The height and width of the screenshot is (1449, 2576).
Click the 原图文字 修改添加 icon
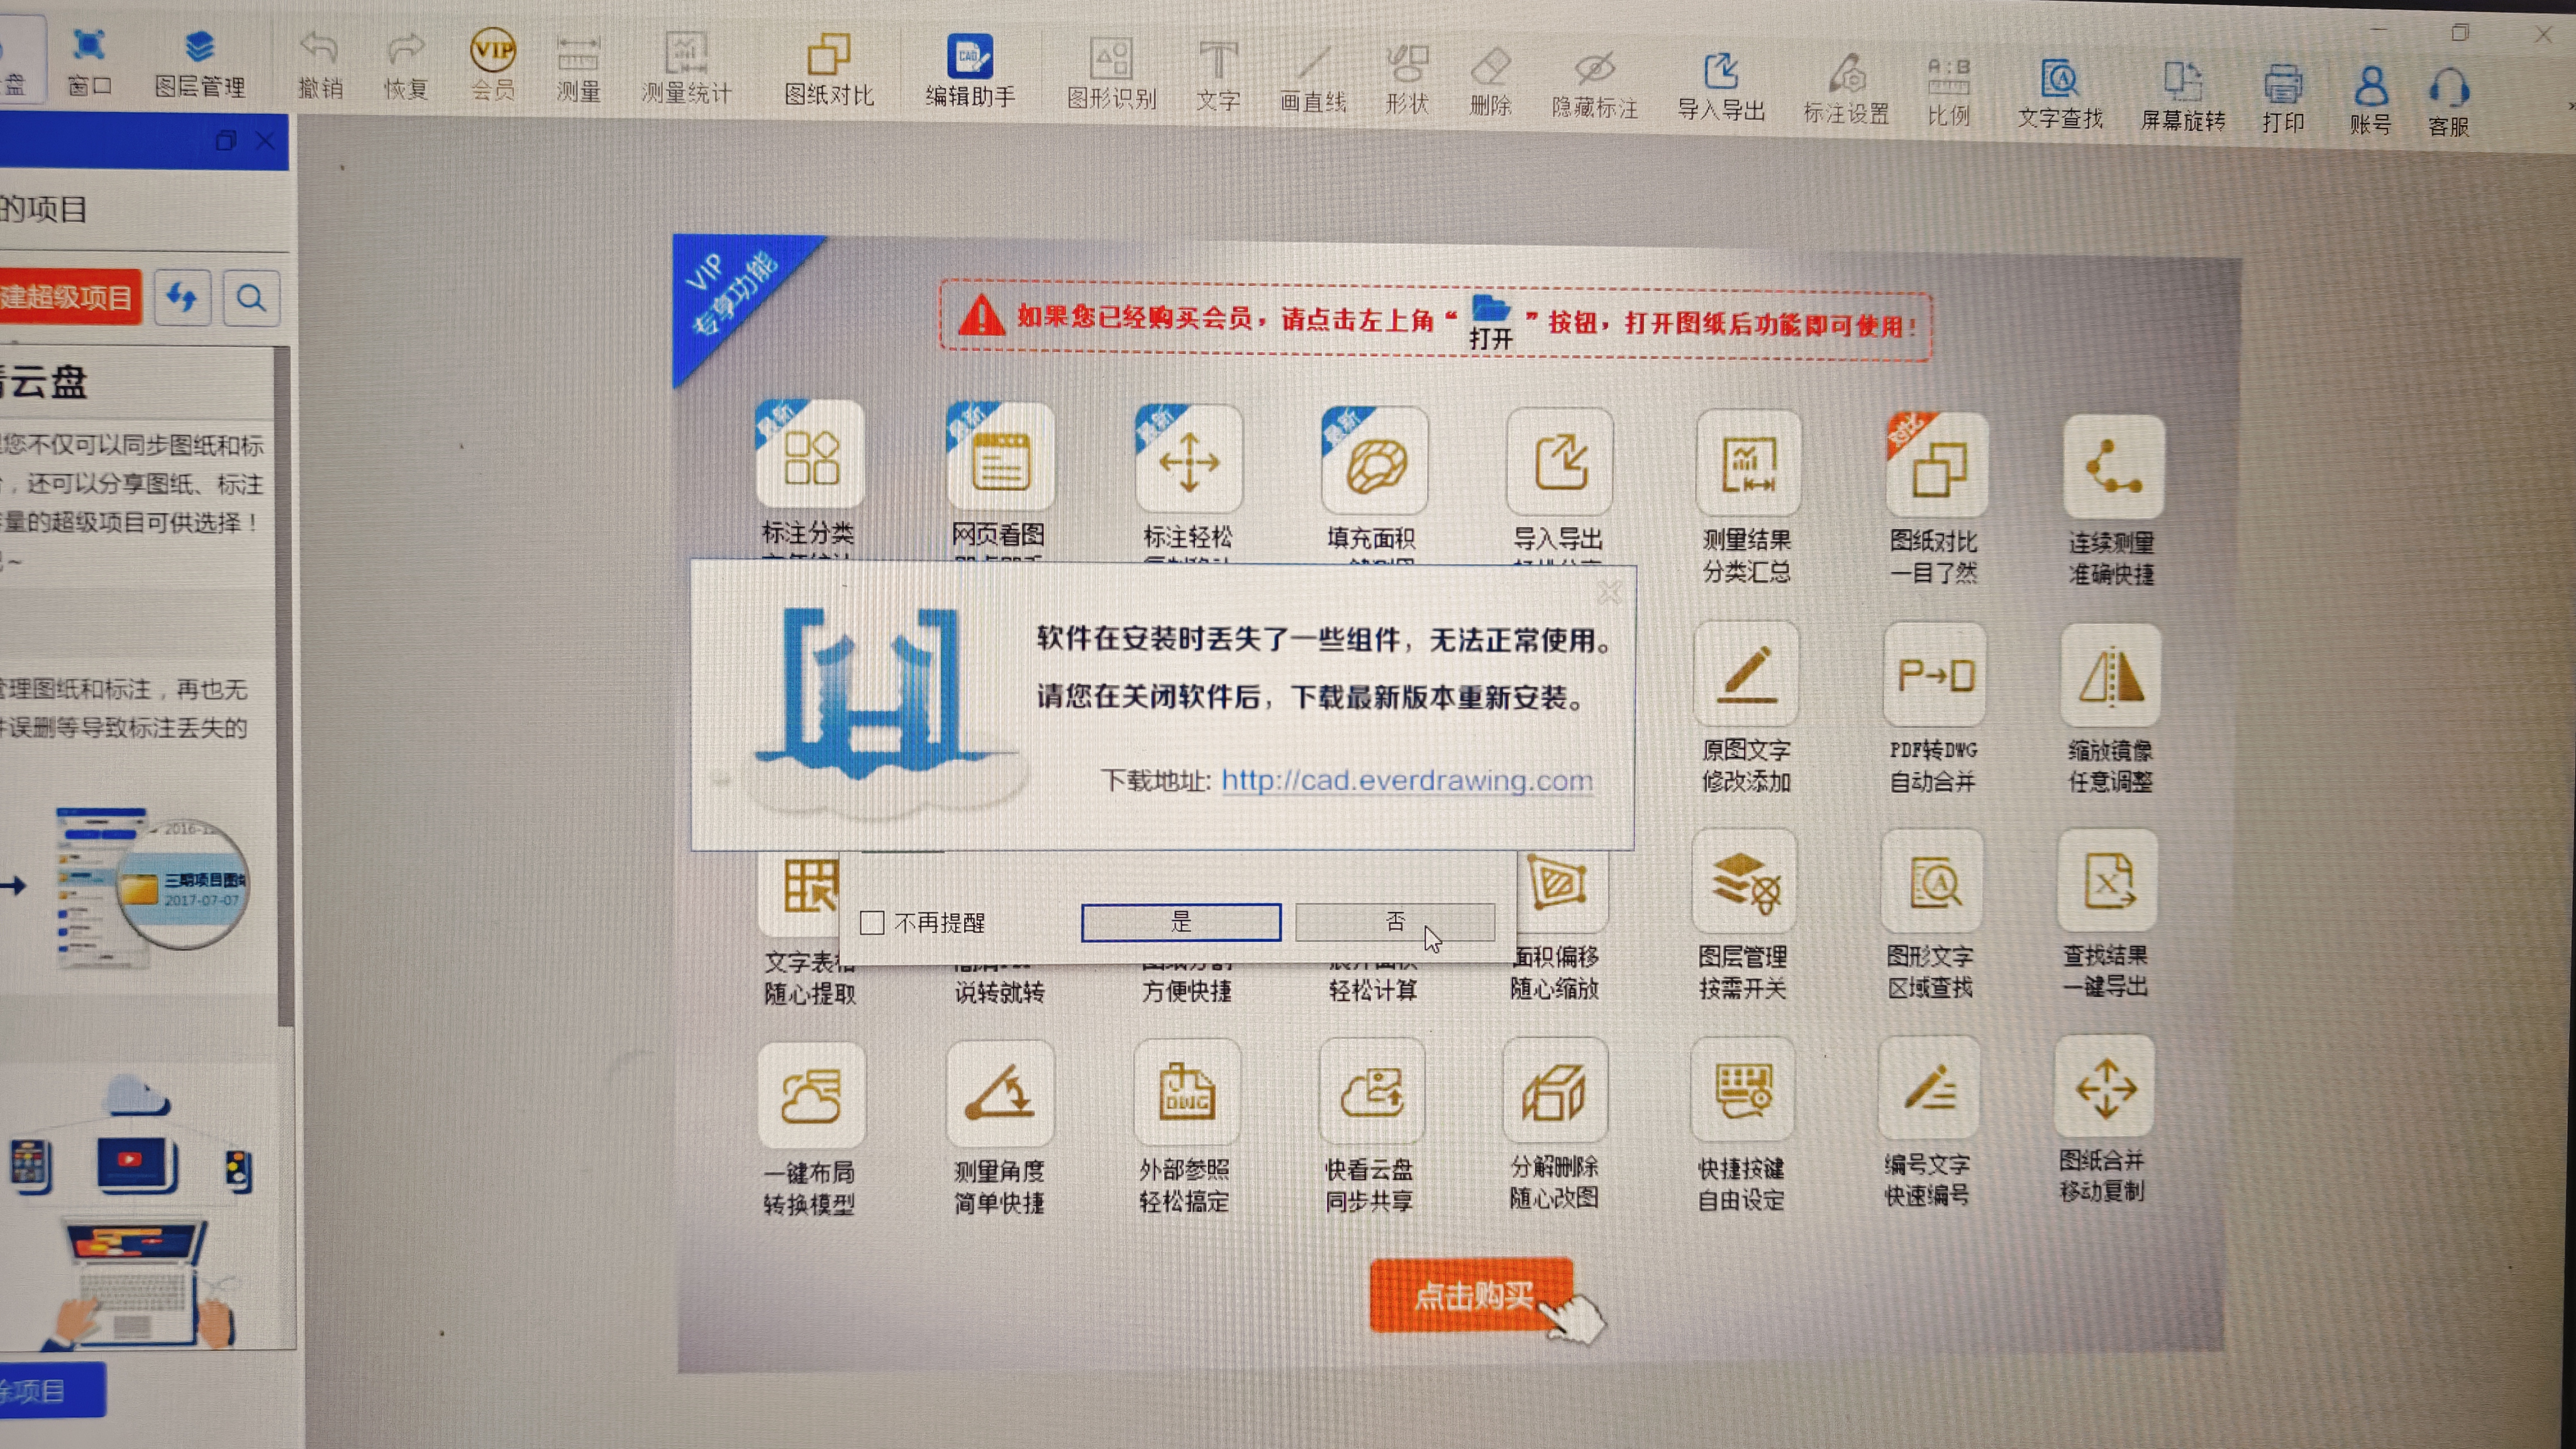click(x=1746, y=674)
